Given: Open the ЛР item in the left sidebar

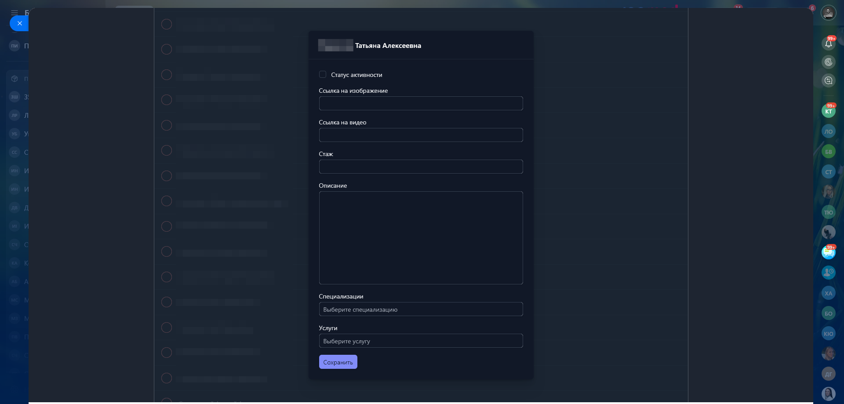Looking at the screenshot, I should click(15, 116).
